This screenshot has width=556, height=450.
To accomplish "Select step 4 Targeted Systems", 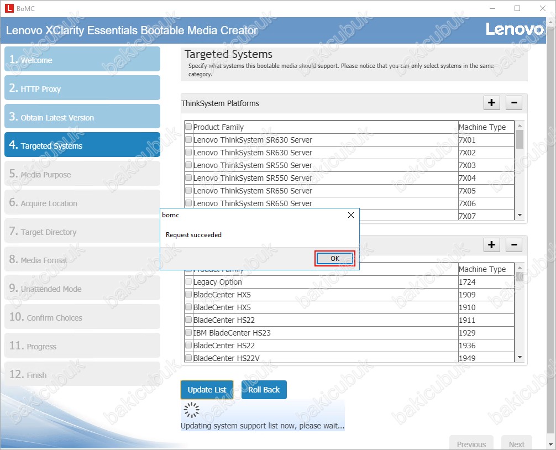I will coord(82,145).
